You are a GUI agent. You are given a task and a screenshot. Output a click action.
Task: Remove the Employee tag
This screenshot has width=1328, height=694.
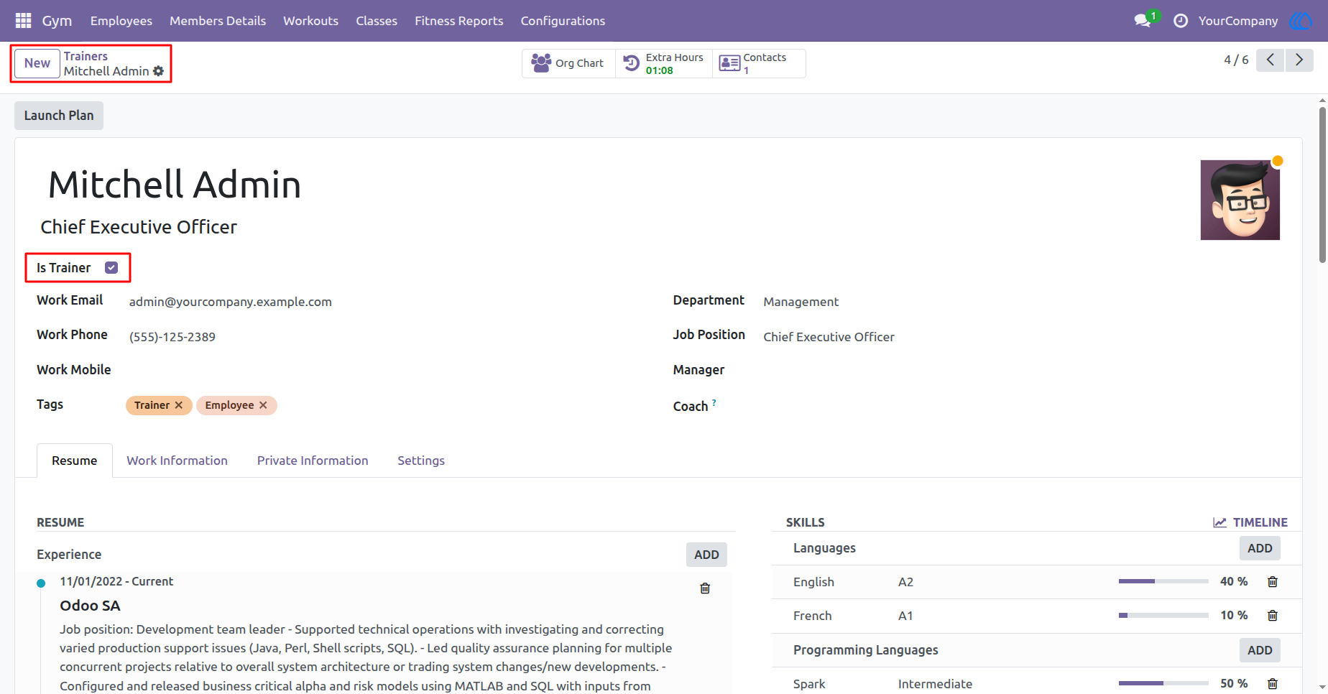[x=263, y=405]
